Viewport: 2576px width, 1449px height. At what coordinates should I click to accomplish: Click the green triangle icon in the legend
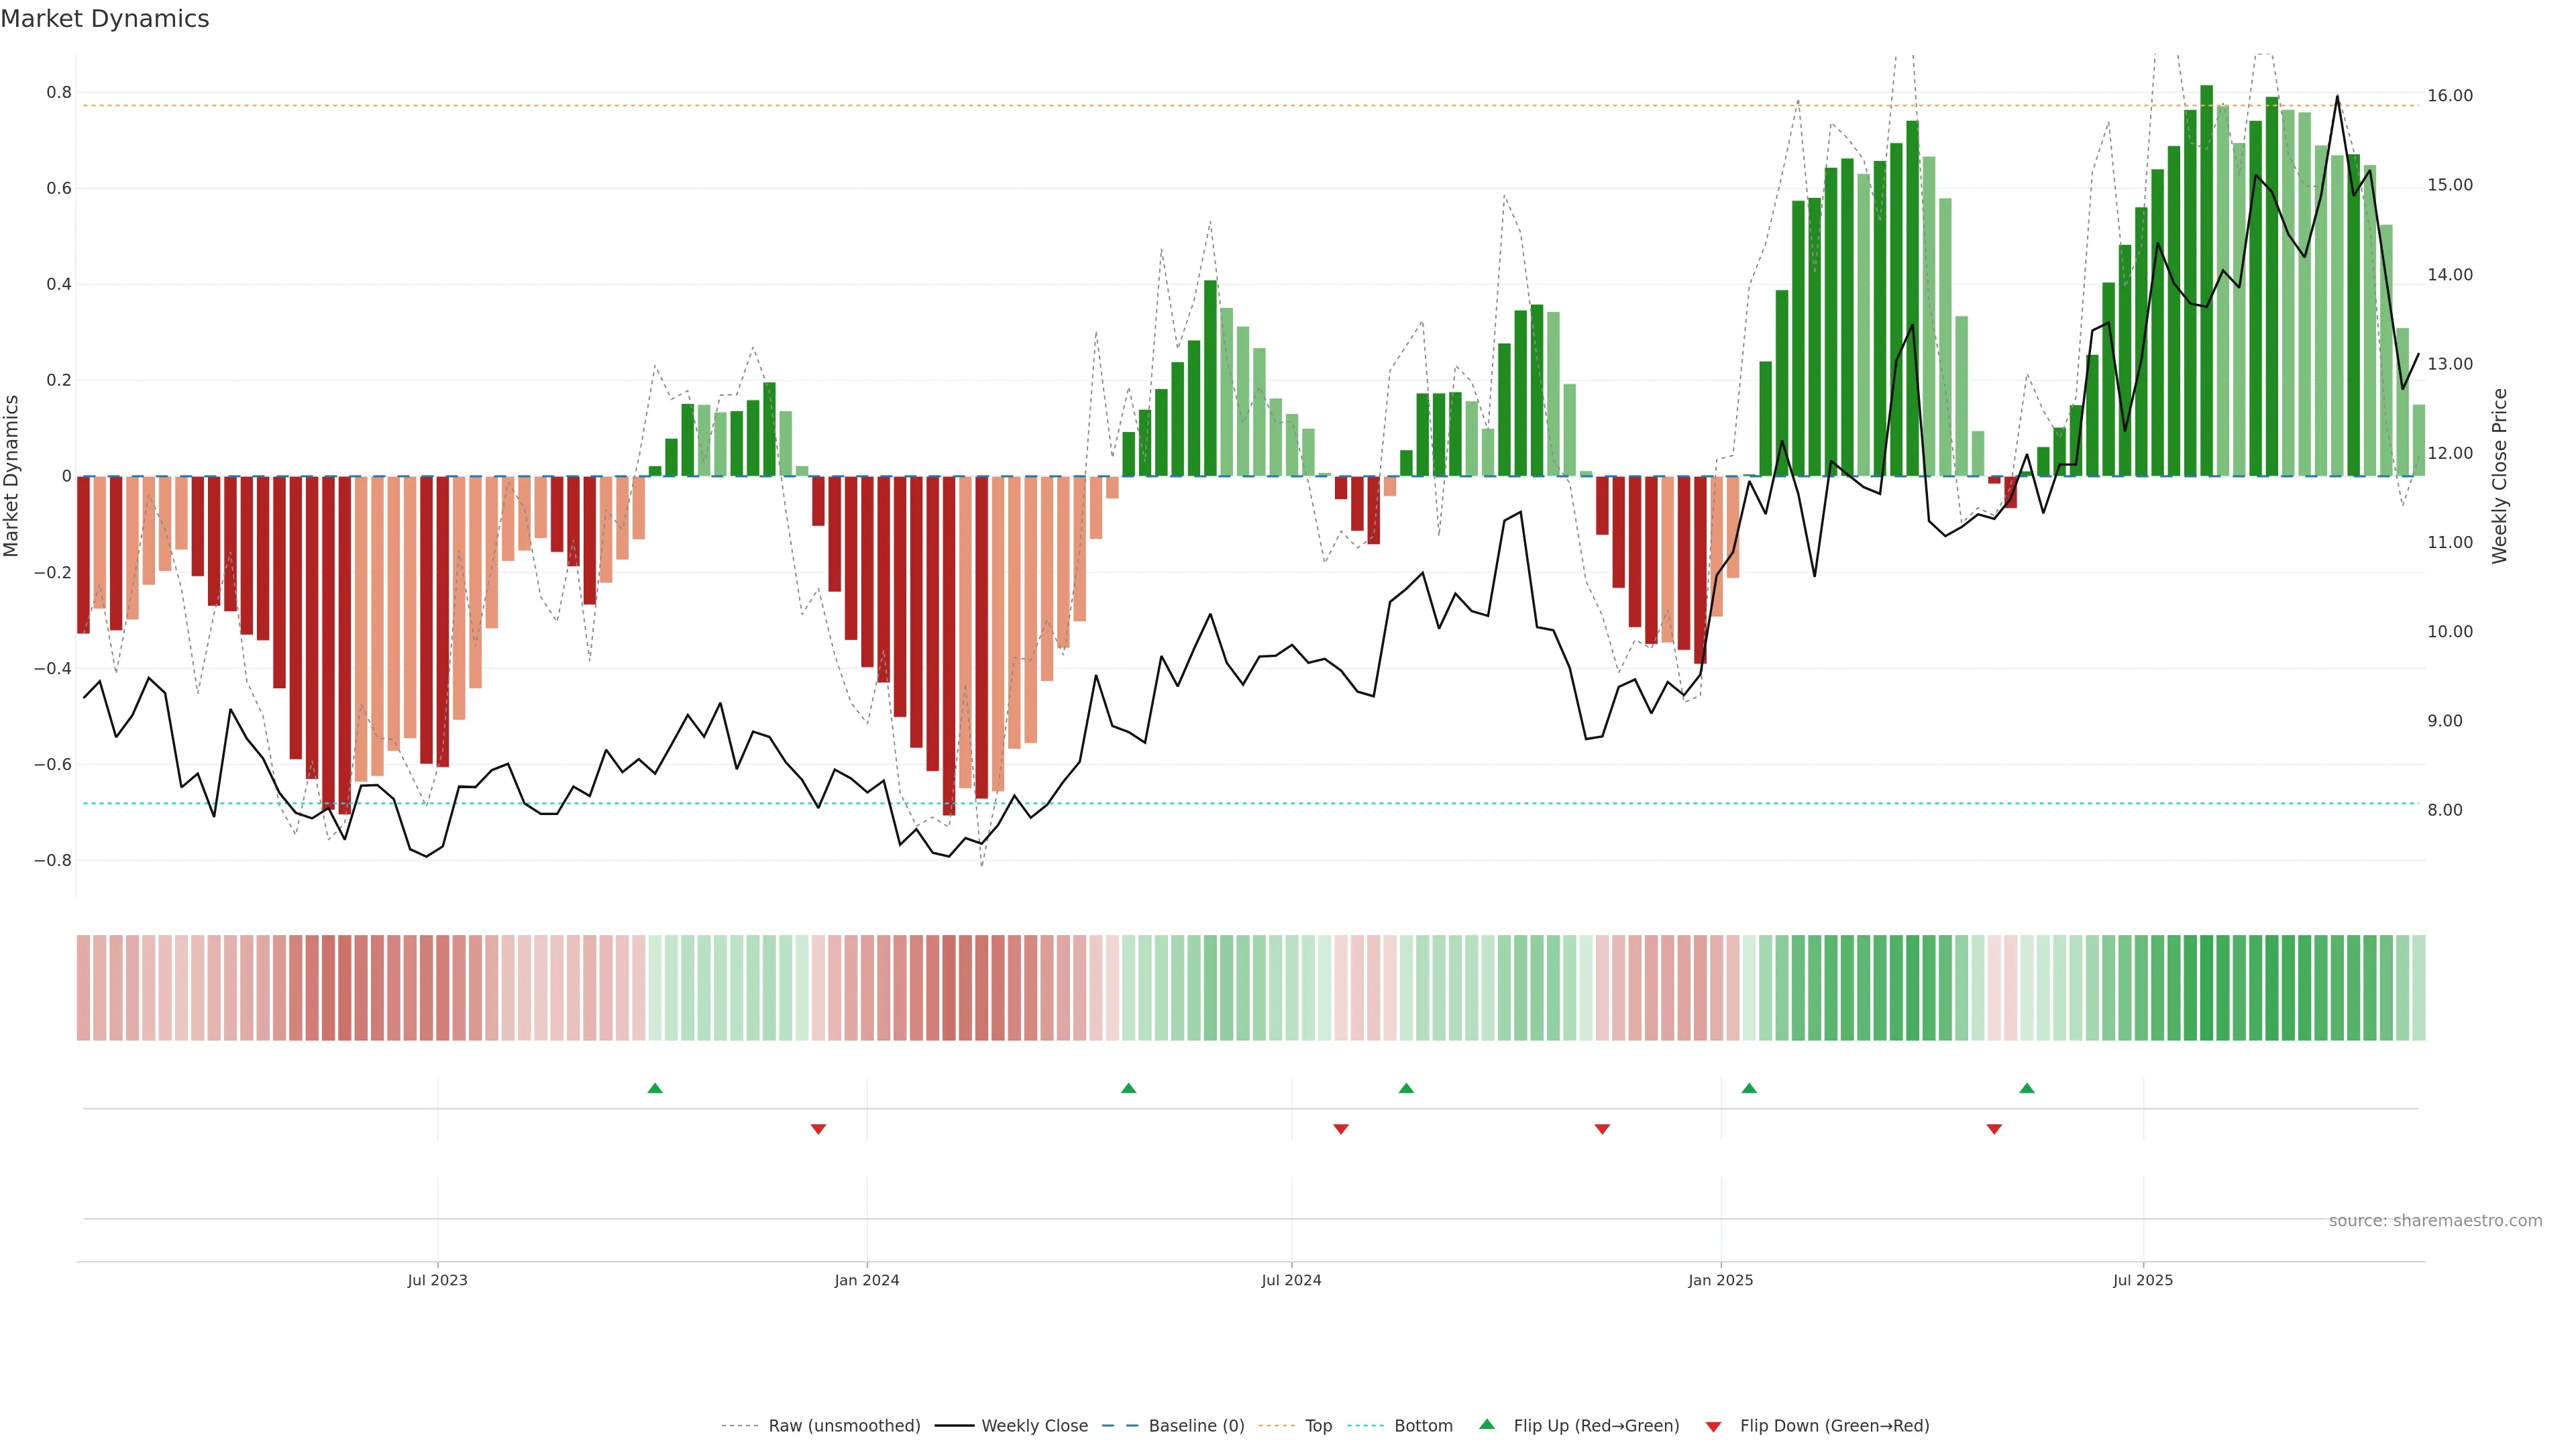(1487, 1424)
